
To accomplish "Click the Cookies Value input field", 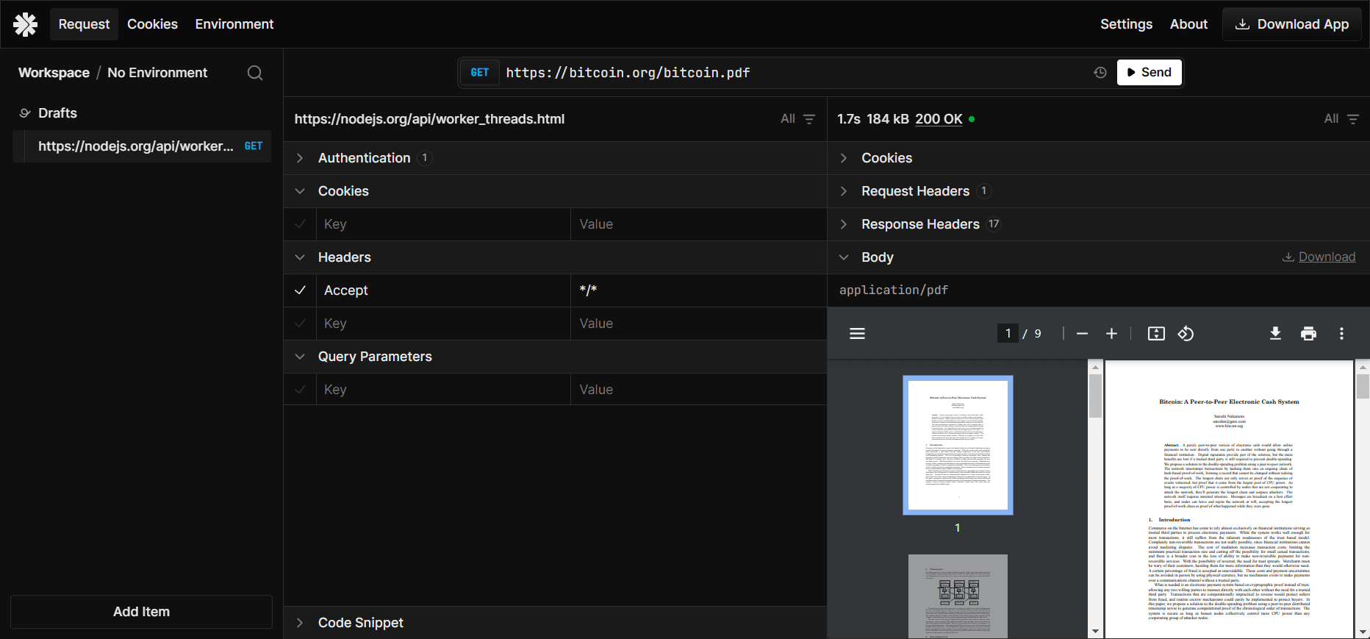I will [x=699, y=224].
